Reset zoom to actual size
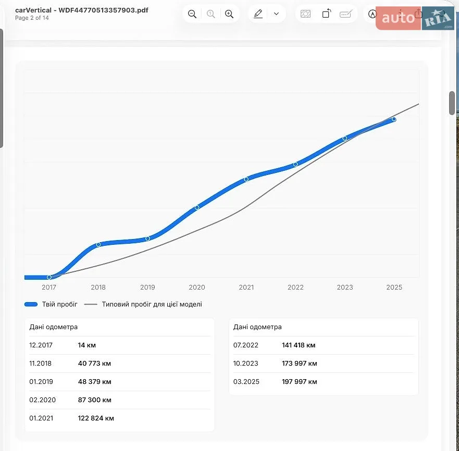The height and width of the screenshot is (451, 459). pos(211,14)
